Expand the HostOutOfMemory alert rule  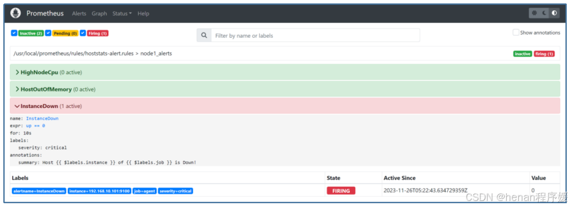[285, 89]
